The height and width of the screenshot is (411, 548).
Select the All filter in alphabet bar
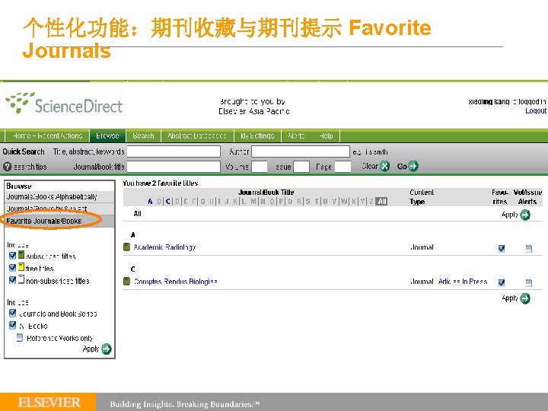click(x=382, y=201)
